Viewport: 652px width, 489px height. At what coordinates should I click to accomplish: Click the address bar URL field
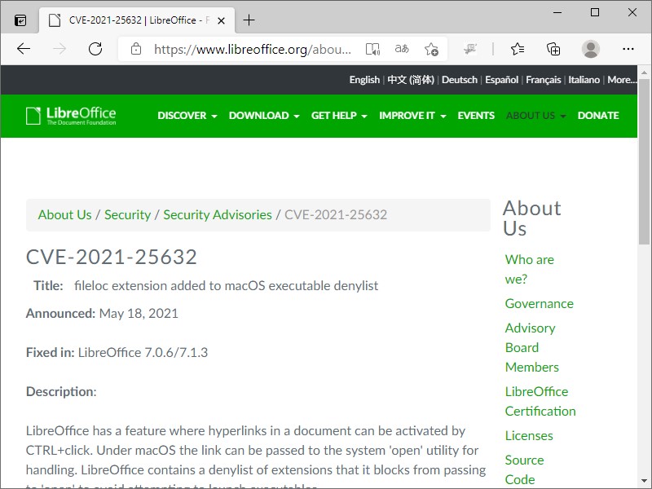[253, 50]
